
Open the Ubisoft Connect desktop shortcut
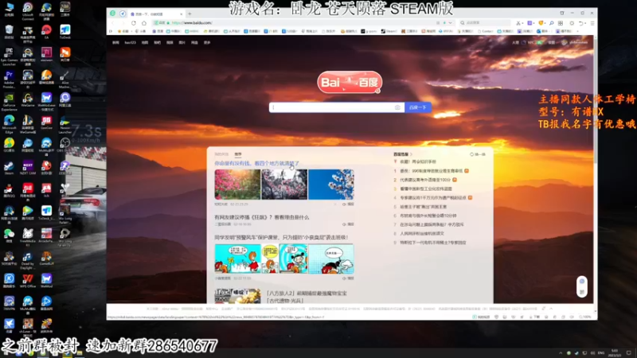point(28,10)
